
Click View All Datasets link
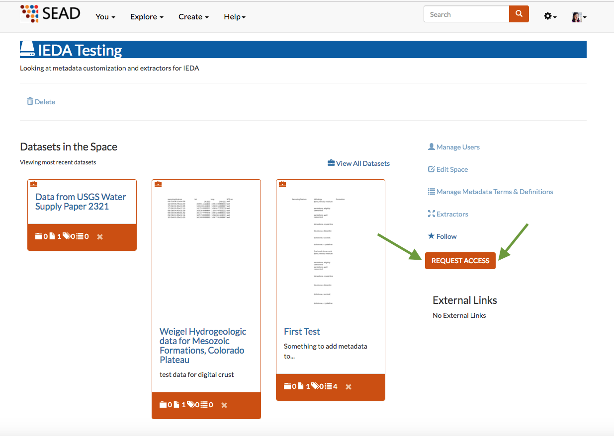click(358, 163)
